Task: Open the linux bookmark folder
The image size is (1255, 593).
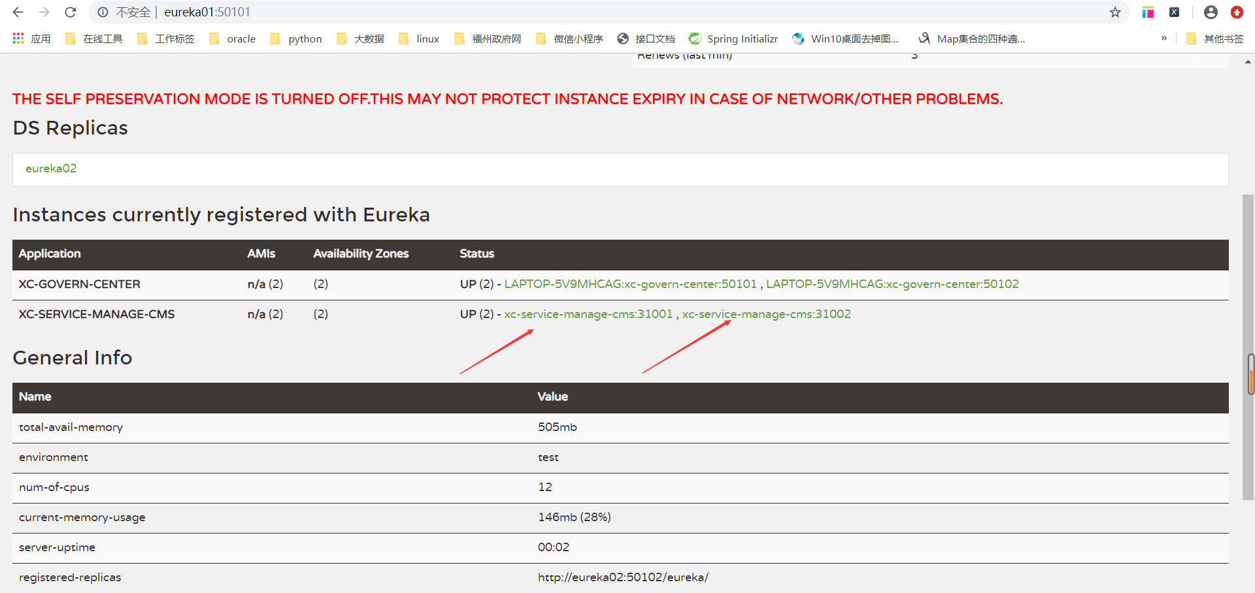Action: (419, 39)
